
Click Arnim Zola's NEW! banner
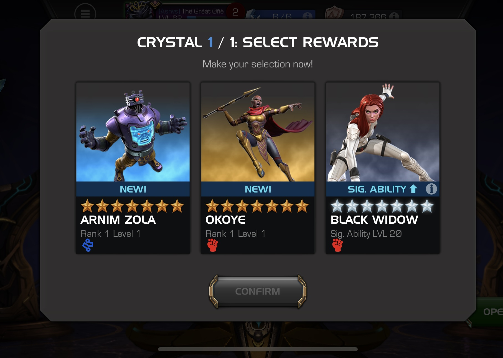pyautogui.click(x=133, y=189)
